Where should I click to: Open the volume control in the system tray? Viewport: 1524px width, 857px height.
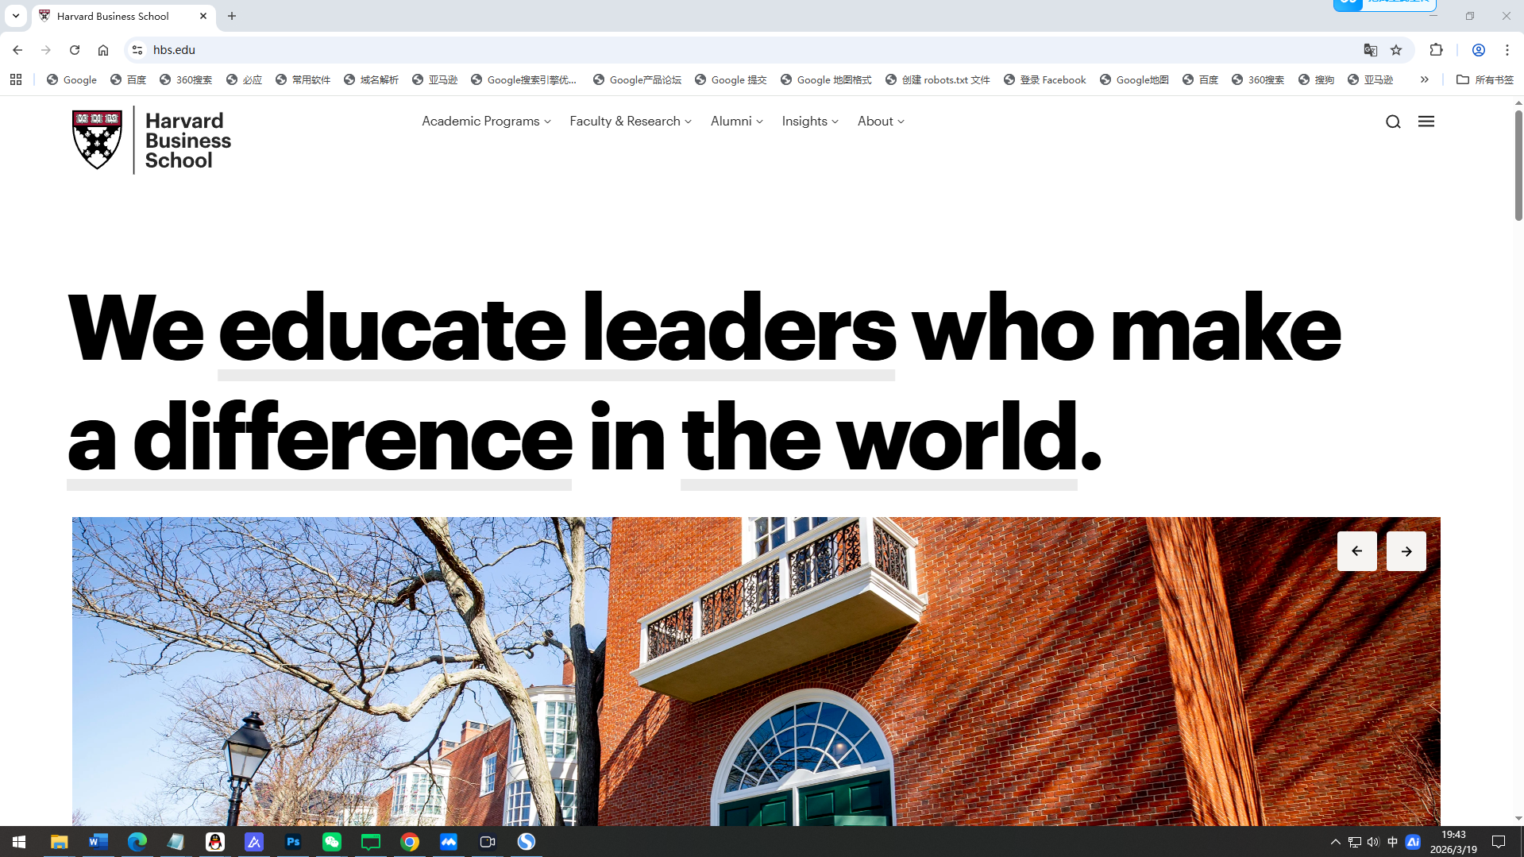click(x=1373, y=842)
